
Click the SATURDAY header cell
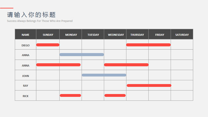click(x=182, y=34)
